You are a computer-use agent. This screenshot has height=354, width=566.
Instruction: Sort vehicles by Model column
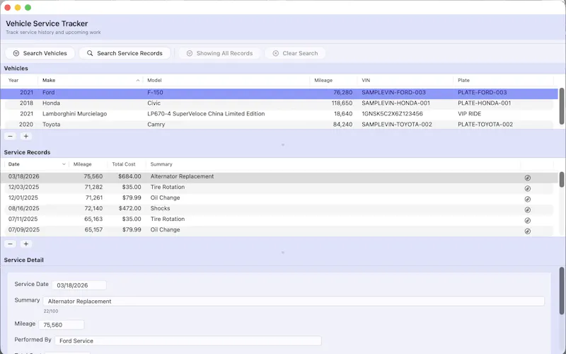[226, 80]
